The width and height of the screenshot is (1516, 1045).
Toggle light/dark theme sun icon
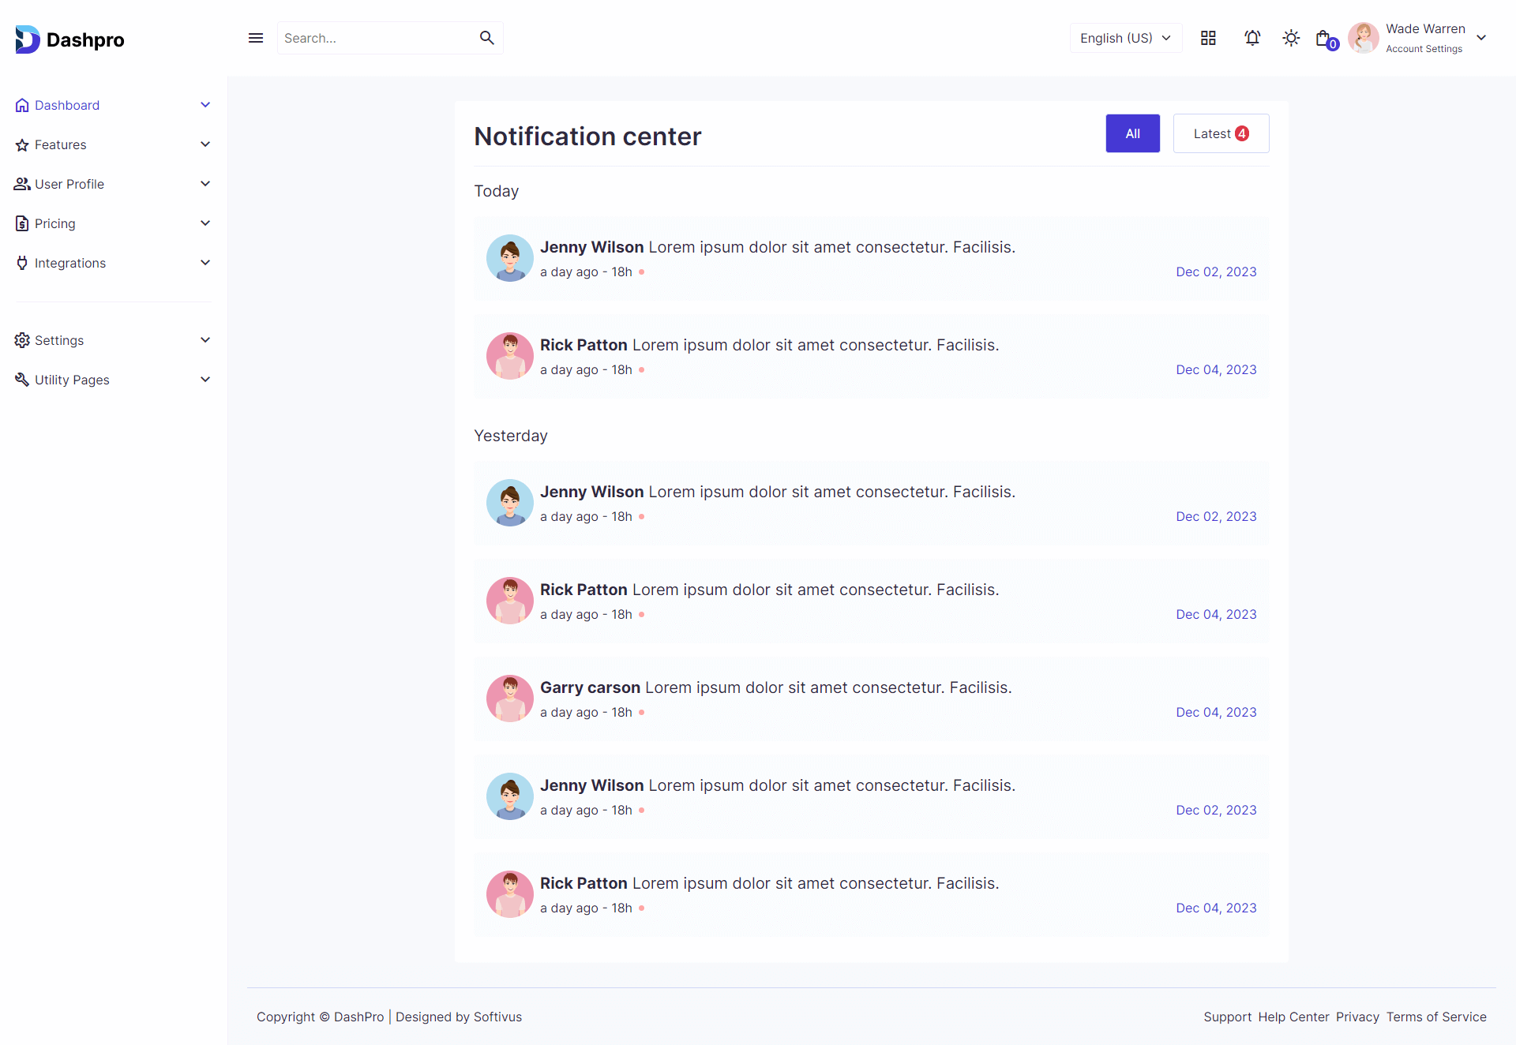coord(1291,38)
